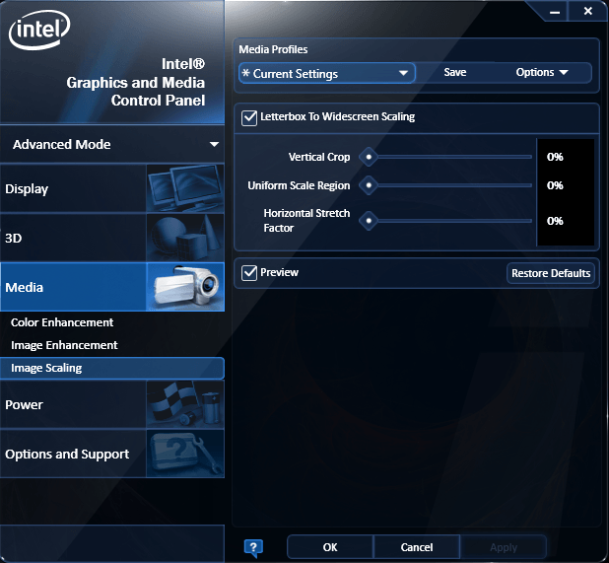Image resolution: width=609 pixels, height=563 pixels.
Task: Click the Vertical Crop label
Action: coord(319,157)
